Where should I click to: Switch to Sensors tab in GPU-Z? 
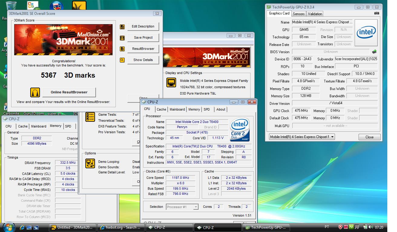pyautogui.click(x=299, y=14)
